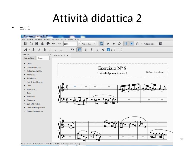Click the Aggiungi tavolozze button
Viewport: 195px width, 146px height.
click(29, 58)
